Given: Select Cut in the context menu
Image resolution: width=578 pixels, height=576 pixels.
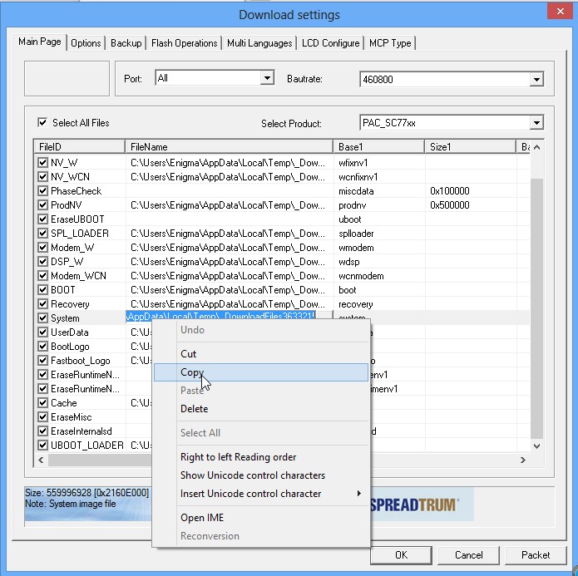Looking at the screenshot, I should click(189, 354).
